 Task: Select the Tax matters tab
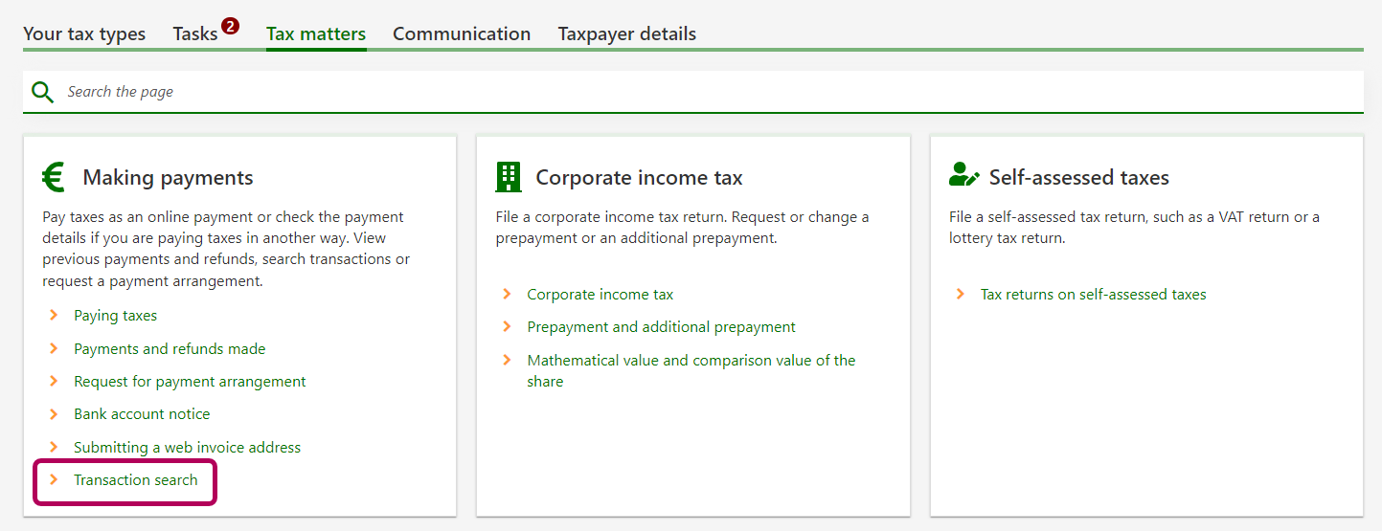pos(316,34)
